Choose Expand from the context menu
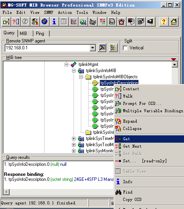The width and height of the screenshot is (184, 209). pyautogui.click(x=149, y=121)
